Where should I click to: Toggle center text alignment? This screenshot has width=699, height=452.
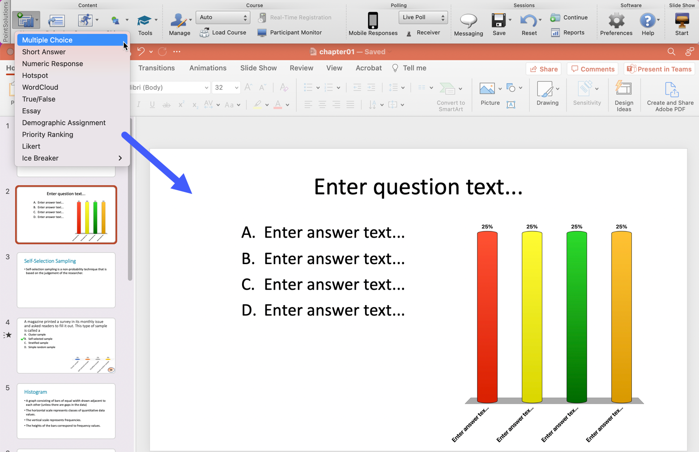point(322,104)
